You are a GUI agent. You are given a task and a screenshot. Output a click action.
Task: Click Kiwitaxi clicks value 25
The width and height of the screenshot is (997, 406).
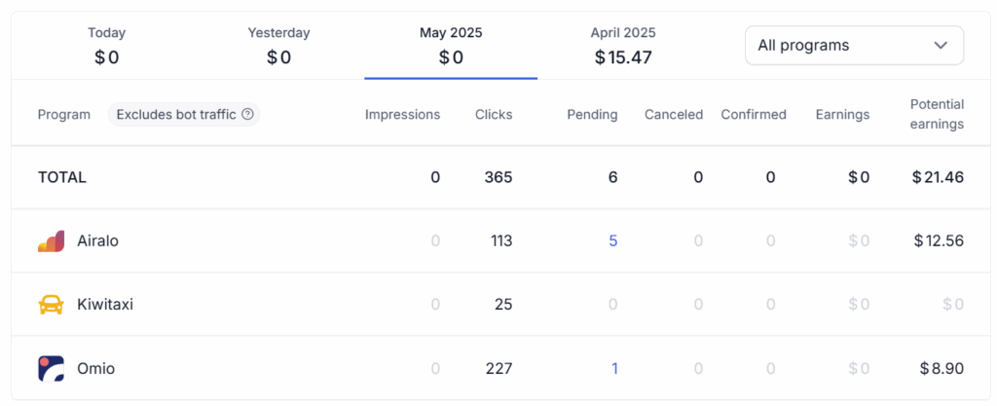pyautogui.click(x=503, y=305)
